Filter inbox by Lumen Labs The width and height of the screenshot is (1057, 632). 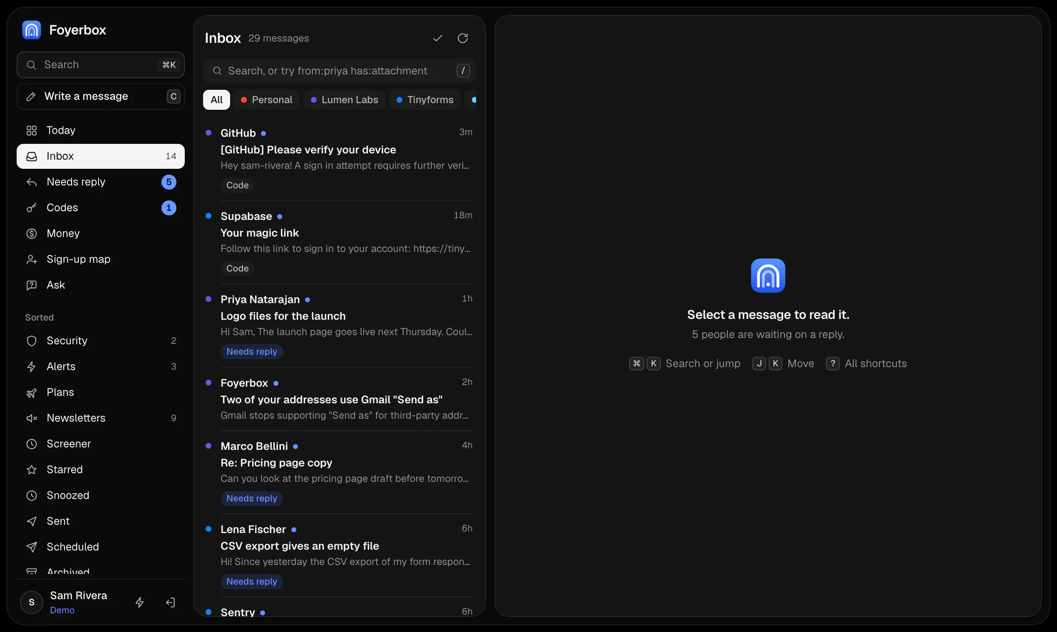345,100
